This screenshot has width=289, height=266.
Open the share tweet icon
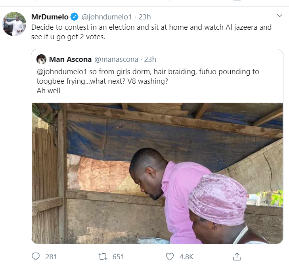click(x=237, y=256)
